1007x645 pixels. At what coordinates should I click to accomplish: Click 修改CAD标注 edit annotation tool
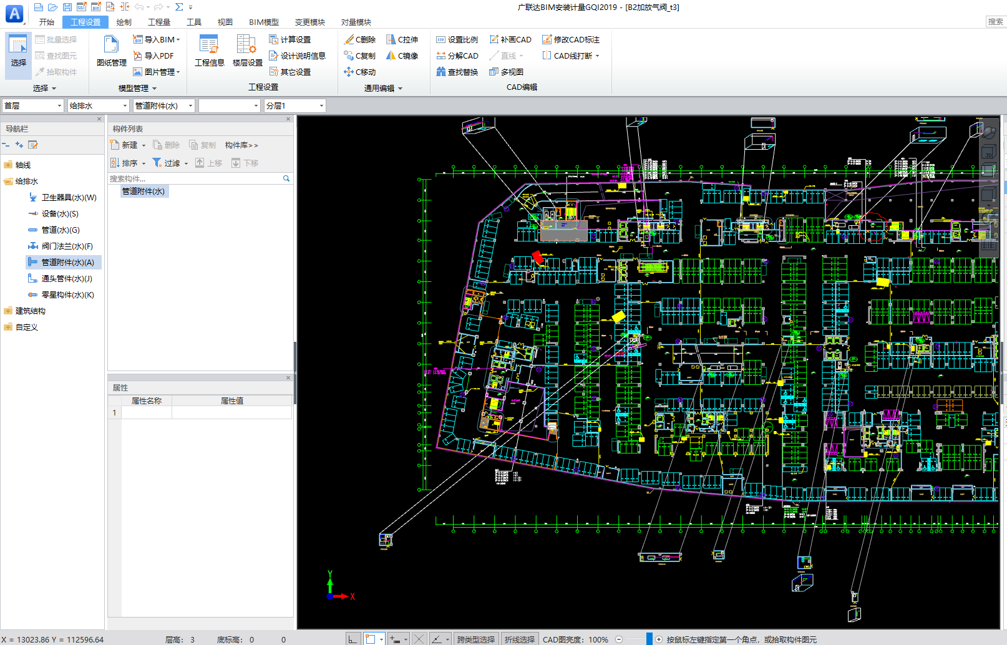tap(571, 39)
